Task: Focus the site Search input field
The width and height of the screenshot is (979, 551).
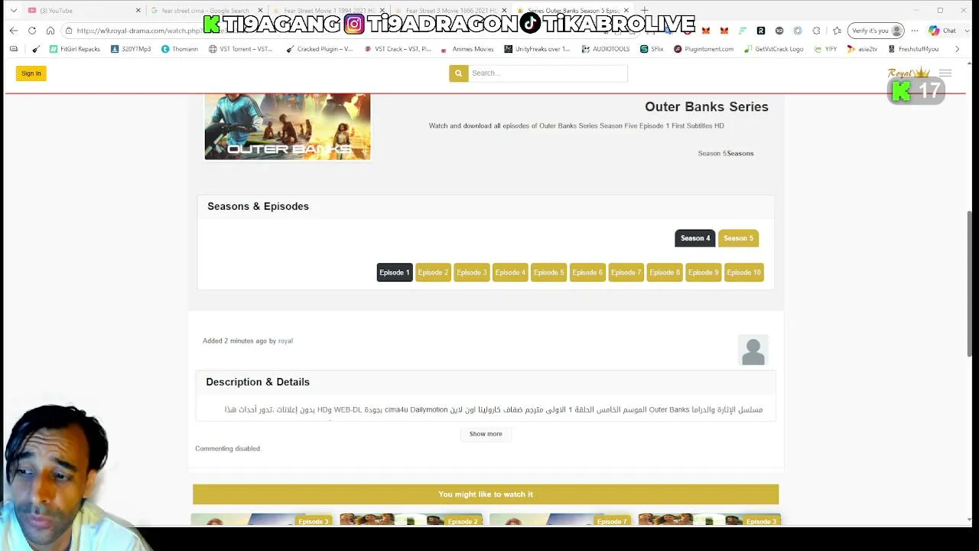Action: [548, 73]
